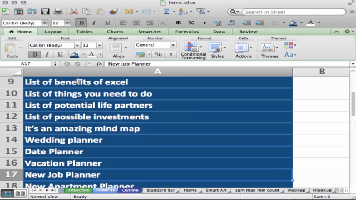Open ribbon preferences gear icon
This screenshot has height=200, width=356.
click(x=347, y=32)
